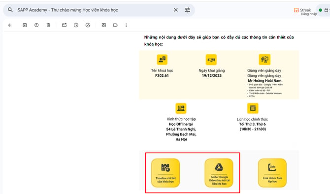Viewport: 330px width, 194px height.
Task: Archive this email
Action: point(25,25)
